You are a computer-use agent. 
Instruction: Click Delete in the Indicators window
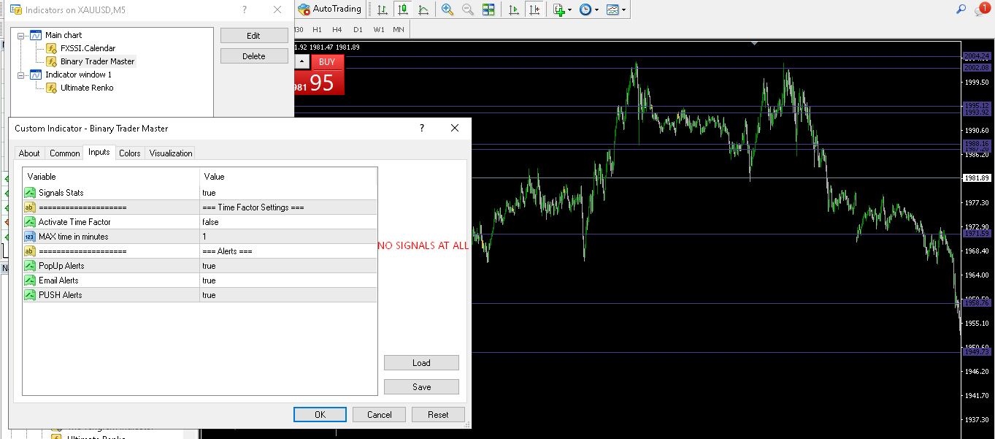pos(253,56)
